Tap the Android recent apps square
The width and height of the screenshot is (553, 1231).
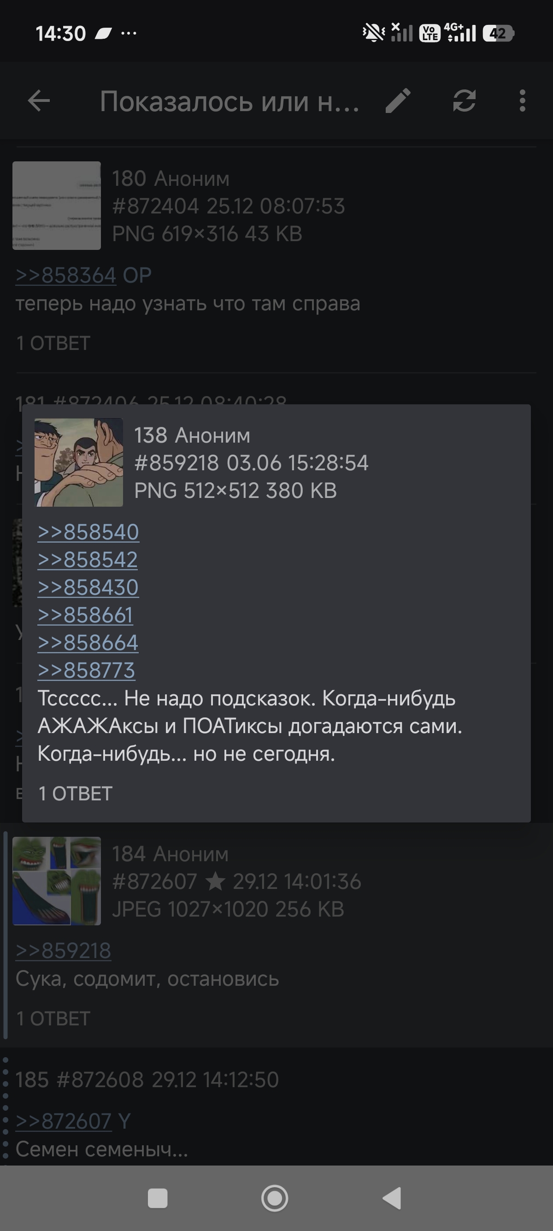(158, 1198)
